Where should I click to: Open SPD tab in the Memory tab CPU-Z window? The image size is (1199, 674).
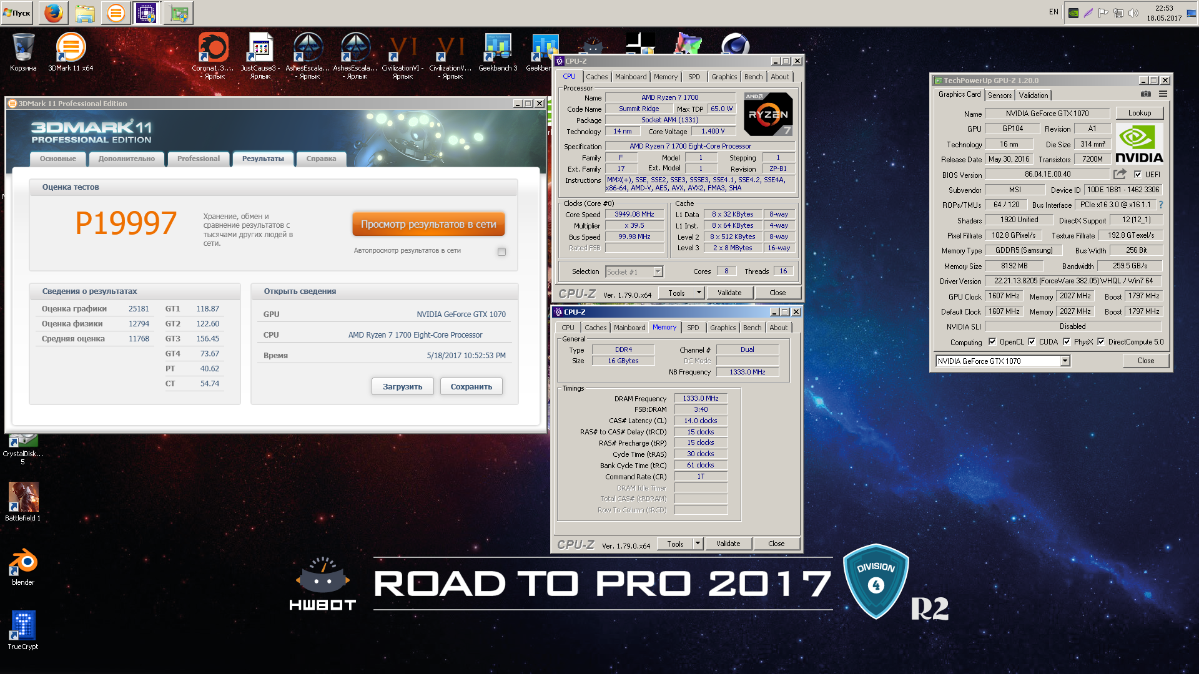693,328
